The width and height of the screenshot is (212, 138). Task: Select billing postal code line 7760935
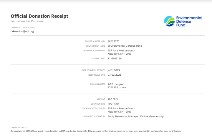pos(117,87)
